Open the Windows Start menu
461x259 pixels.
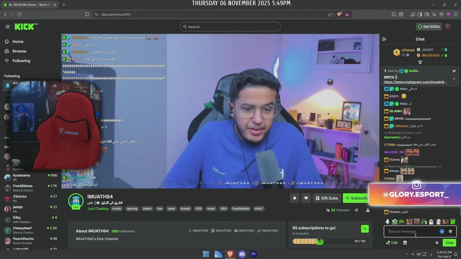tap(206, 254)
